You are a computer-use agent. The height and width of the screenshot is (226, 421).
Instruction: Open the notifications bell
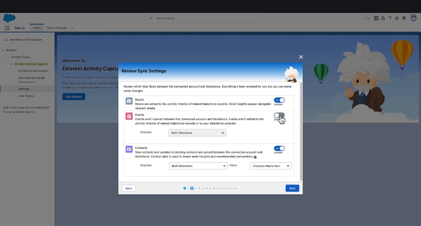404,18
